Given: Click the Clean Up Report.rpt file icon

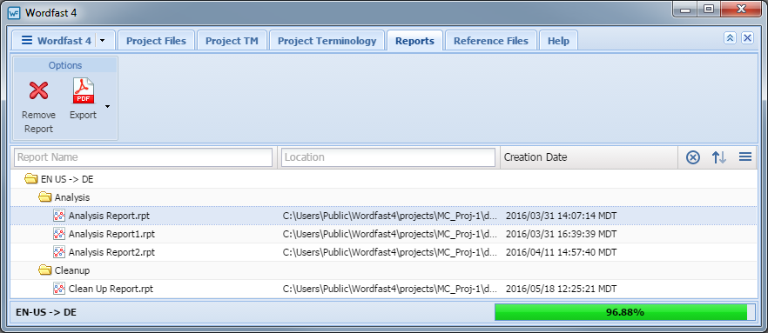Looking at the screenshot, I should pos(59,289).
